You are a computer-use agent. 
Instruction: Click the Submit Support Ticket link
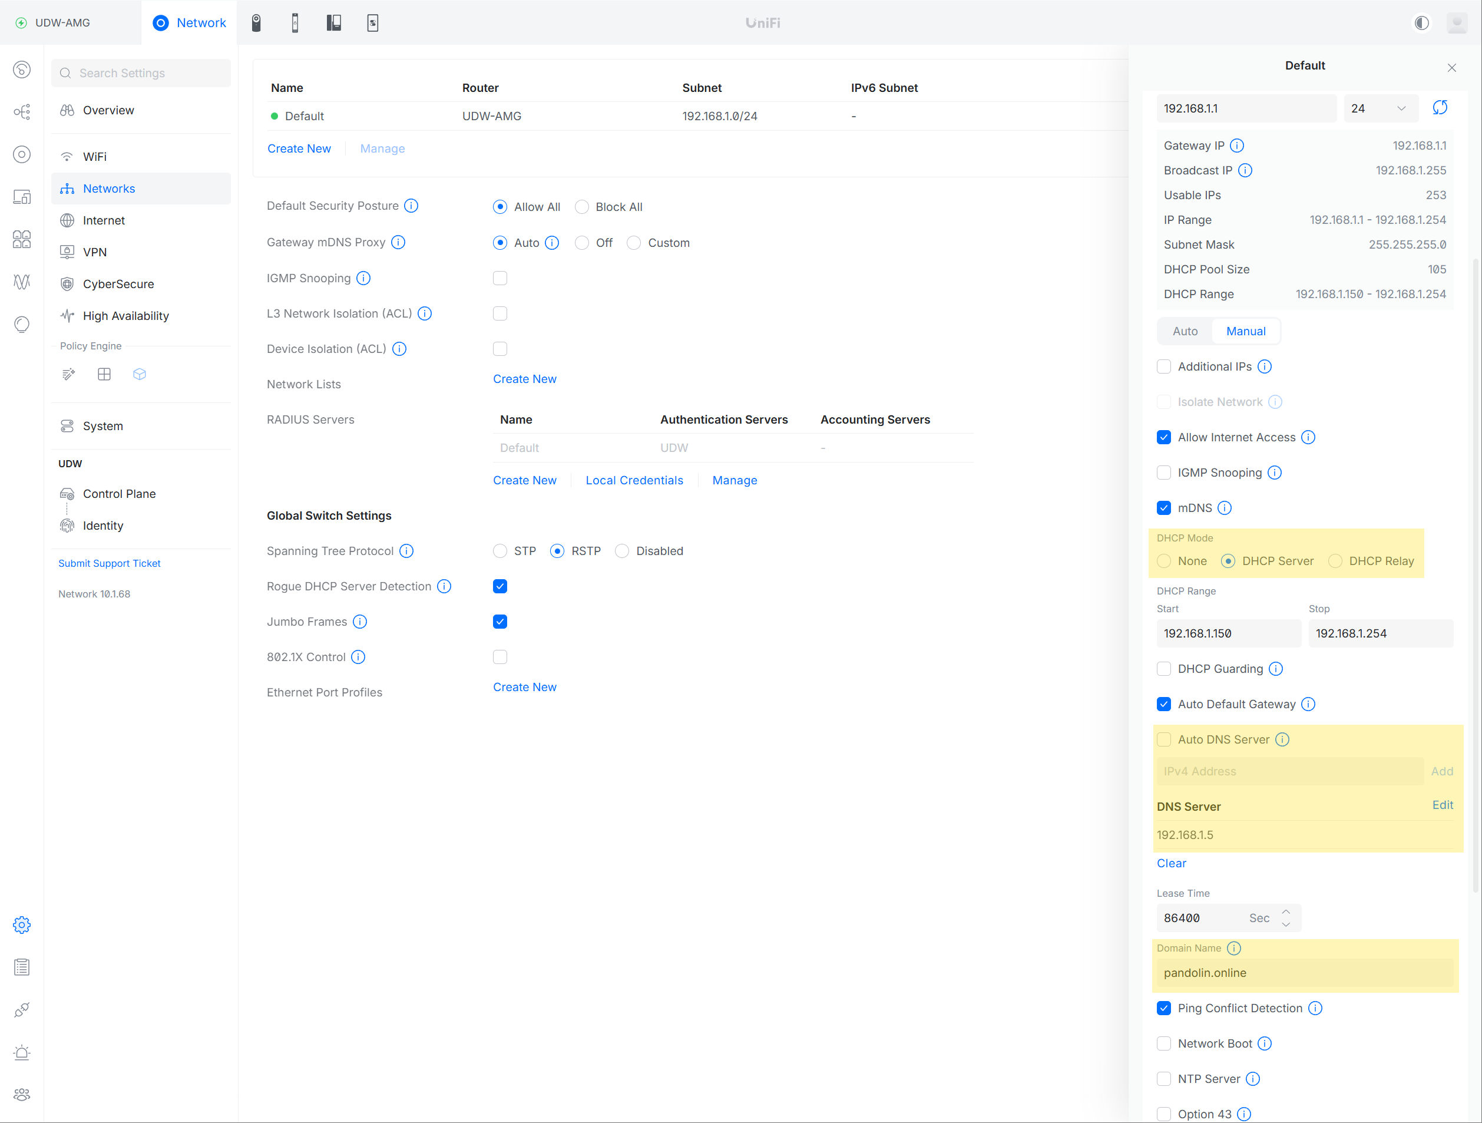pos(109,563)
